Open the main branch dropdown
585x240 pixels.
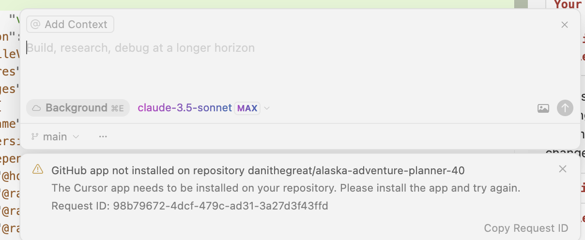pyautogui.click(x=55, y=137)
